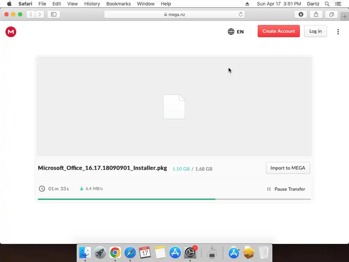Open Spotlight search magnifier
Image resolution: width=349 pixels, height=262 pixels.
(x=327, y=4)
